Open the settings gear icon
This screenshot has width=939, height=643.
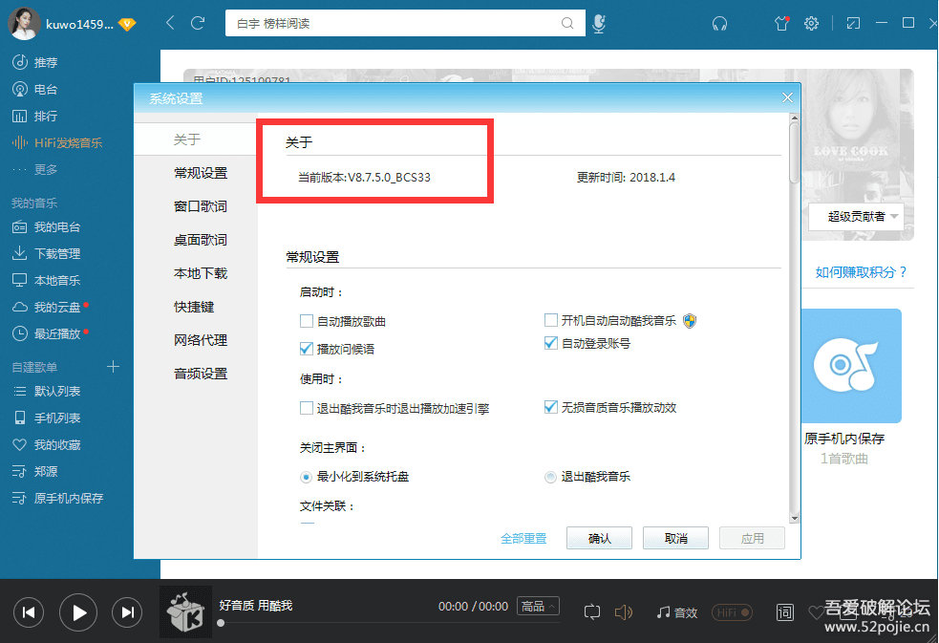[x=811, y=23]
